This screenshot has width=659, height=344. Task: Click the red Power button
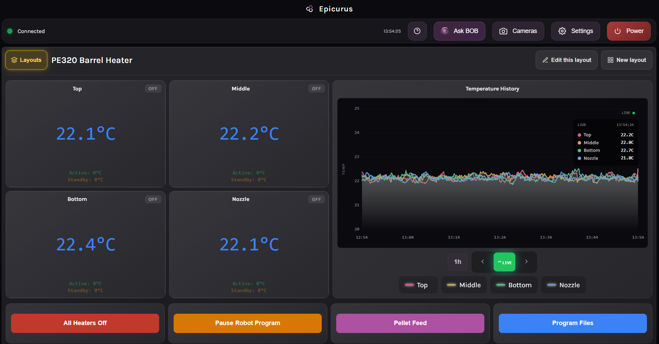coord(629,31)
